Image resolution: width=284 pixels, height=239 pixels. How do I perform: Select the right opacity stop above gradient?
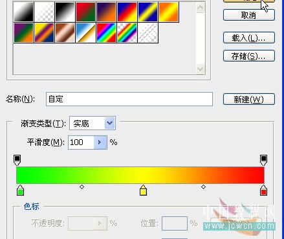(x=263, y=160)
